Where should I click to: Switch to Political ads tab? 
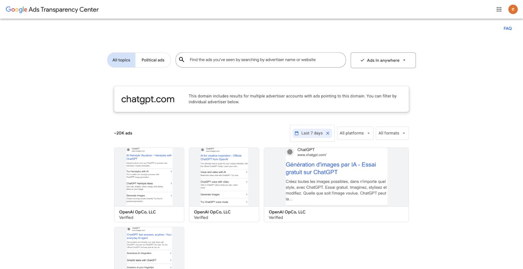pyautogui.click(x=153, y=60)
